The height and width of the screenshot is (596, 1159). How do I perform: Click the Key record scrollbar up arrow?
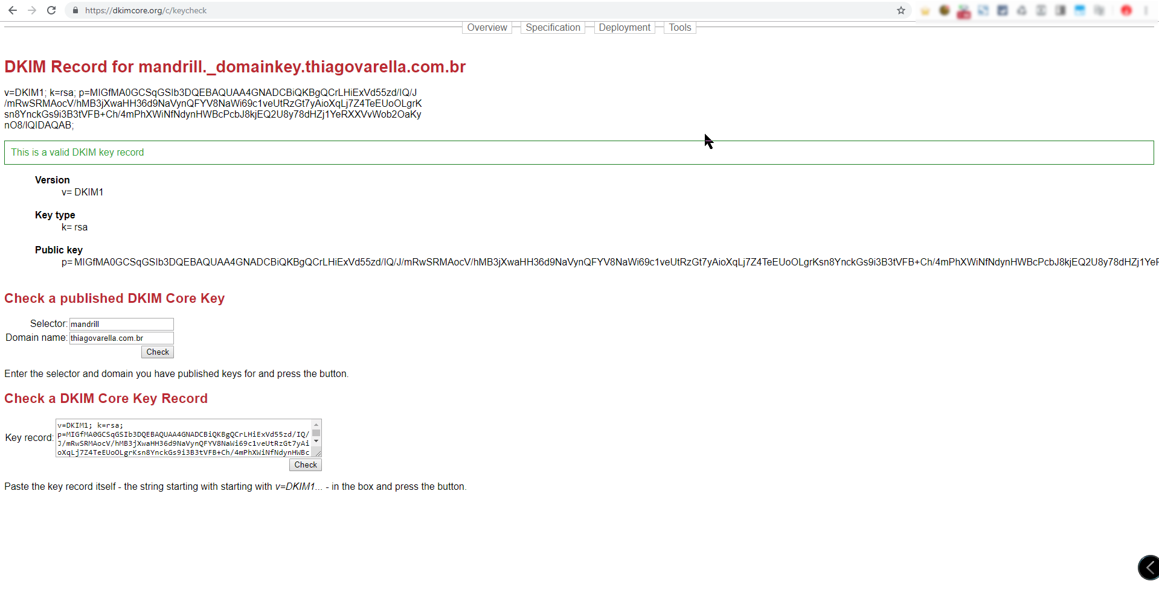click(x=316, y=424)
